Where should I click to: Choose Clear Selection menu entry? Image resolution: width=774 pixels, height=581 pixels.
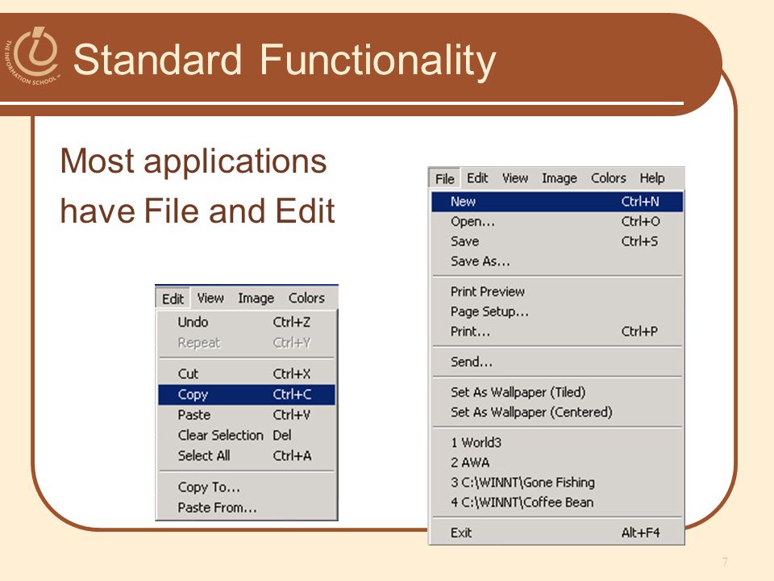(247, 435)
